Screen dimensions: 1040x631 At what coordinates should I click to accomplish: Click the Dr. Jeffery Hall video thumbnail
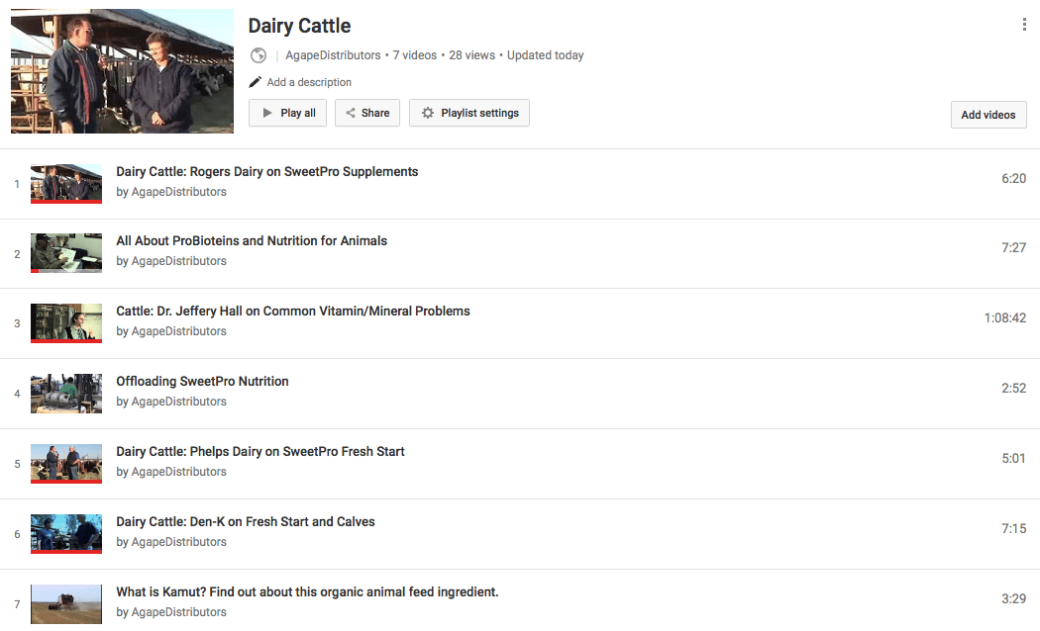click(66, 322)
